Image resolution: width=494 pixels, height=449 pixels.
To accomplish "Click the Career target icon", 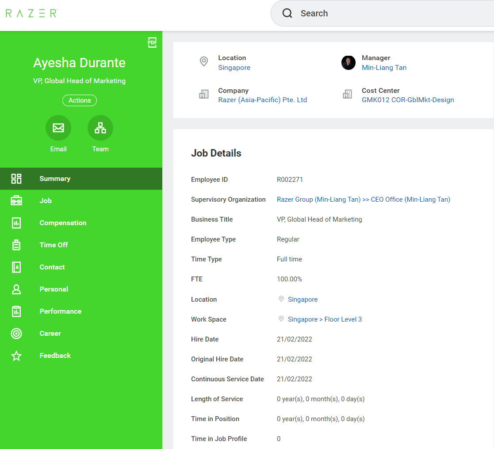I will pyautogui.click(x=16, y=334).
